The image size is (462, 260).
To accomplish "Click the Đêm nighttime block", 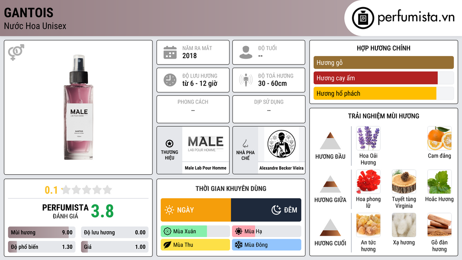I will click(x=266, y=210).
